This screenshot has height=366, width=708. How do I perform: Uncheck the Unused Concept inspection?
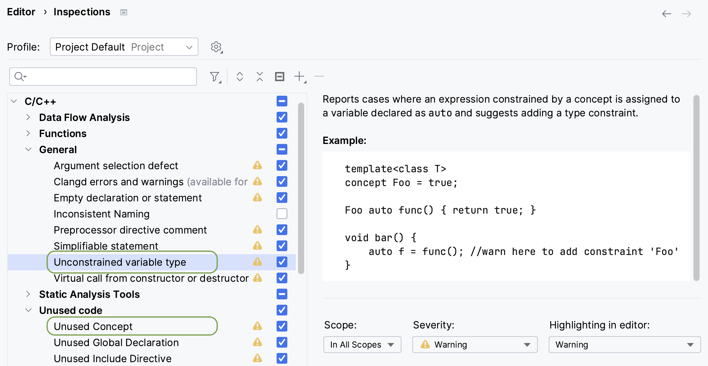coord(282,326)
